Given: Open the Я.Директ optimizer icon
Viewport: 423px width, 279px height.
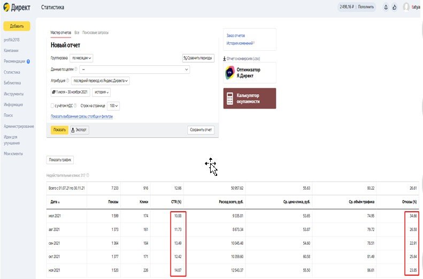Looking at the screenshot, I should coord(229,72).
